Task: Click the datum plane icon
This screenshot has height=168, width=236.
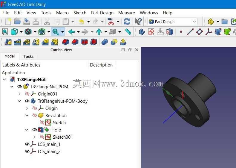Action: tap(200, 32)
